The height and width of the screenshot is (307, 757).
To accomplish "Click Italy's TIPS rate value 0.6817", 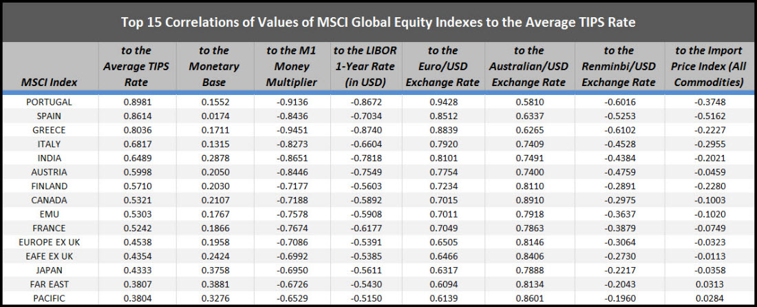I will click(137, 144).
